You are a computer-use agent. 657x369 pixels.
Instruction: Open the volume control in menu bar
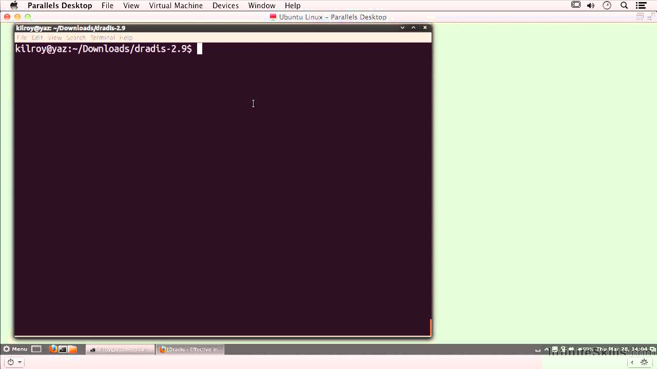point(591,6)
